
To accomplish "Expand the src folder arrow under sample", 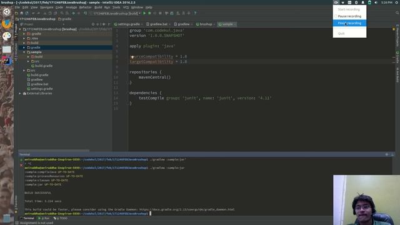I will [28, 61].
